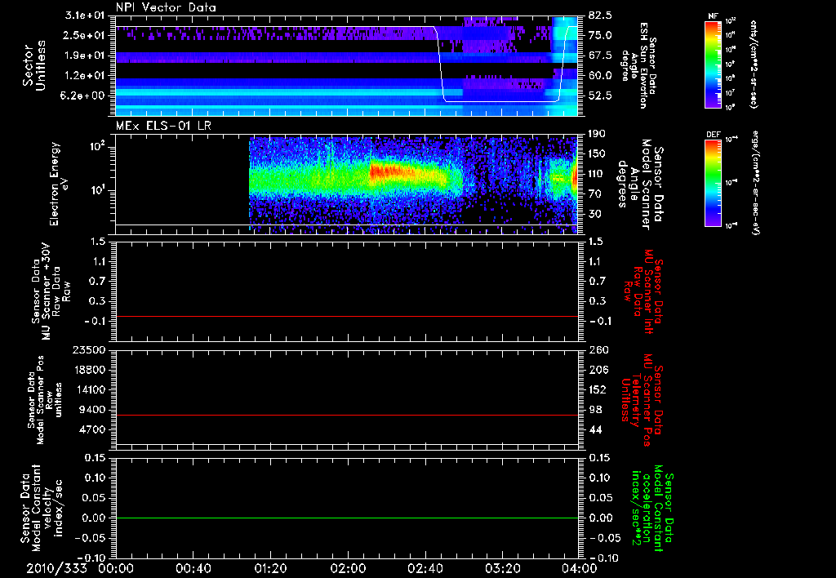
Task: Select the 'MU Scanner +30V Raw Data' axis label
Action: pyautogui.click(x=51, y=291)
